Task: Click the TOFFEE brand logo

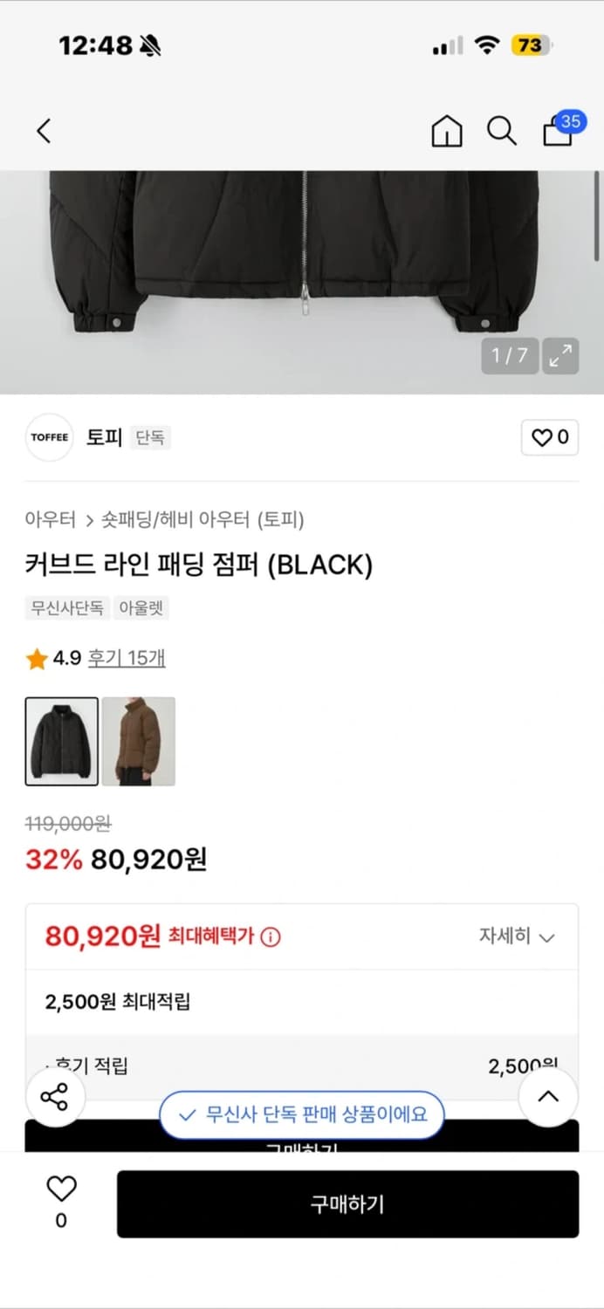Action: (x=49, y=437)
